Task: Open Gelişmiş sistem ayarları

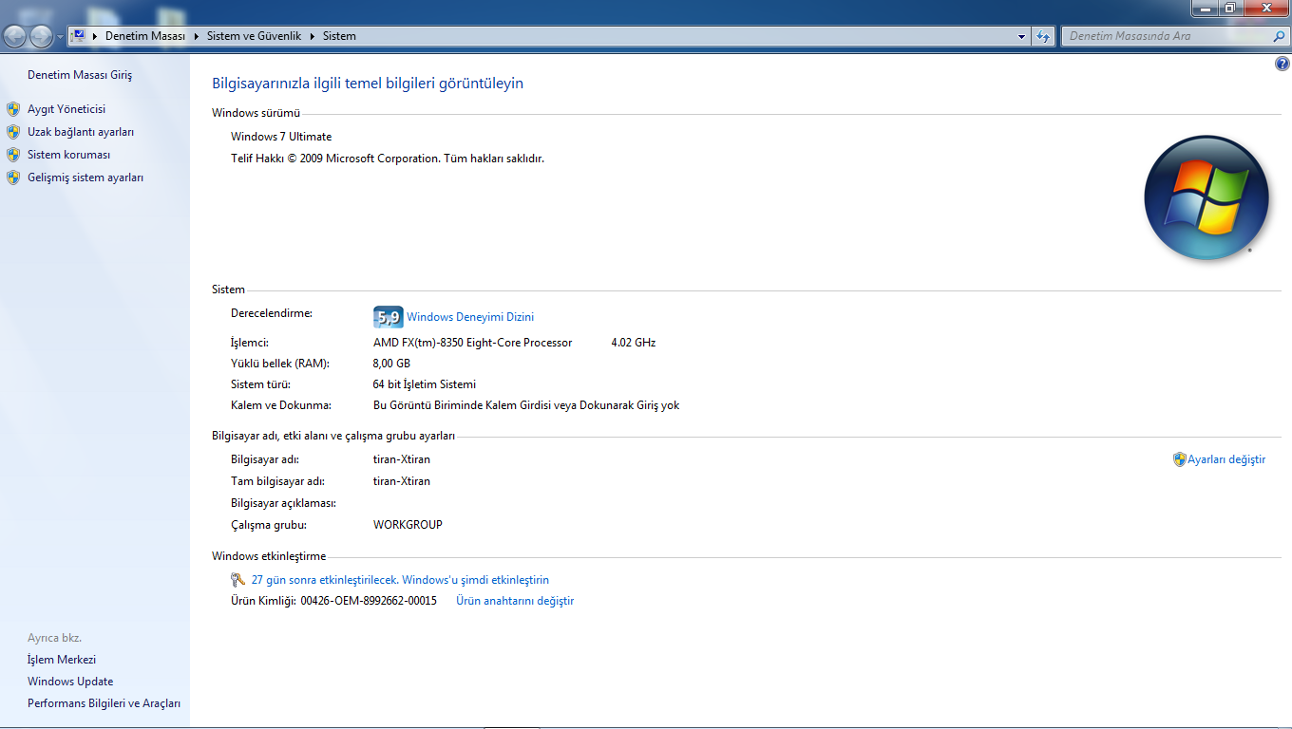Action: [x=85, y=178]
